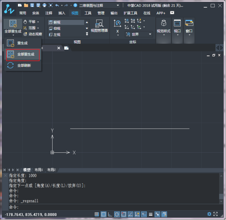Image resolution: width=226 pixels, height=220 pixels.
Task: Select 仰视 in the view list
Action: [x=66, y=29]
